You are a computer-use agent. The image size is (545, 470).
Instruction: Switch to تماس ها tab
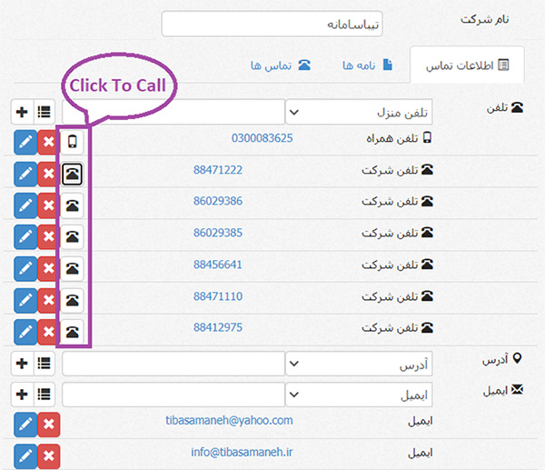pyautogui.click(x=281, y=65)
